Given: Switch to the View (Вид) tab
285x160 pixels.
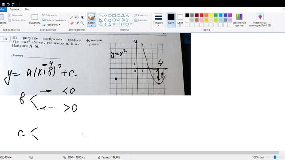Looking at the screenshot, I should click(x=27, y=9).
